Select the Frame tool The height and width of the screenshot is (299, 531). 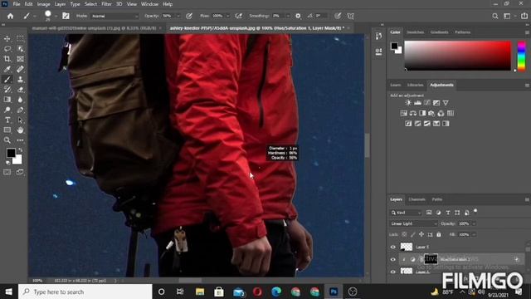[x=20, y=59]
